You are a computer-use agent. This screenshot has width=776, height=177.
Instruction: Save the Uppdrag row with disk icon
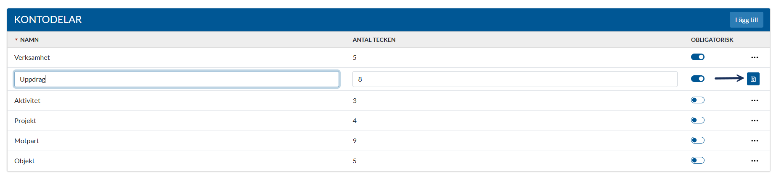coord(753,79)
